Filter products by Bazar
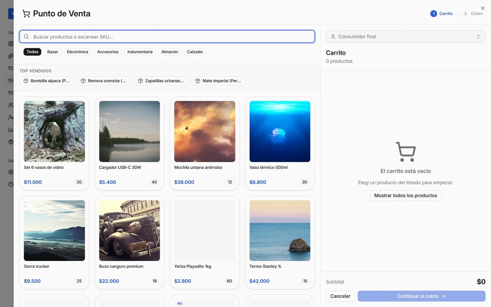 pyautogui.click(x=52, y=52)
